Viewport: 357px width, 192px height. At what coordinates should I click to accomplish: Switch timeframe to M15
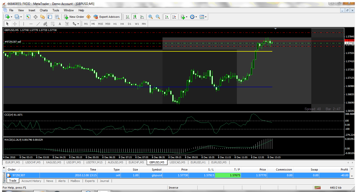tap(100, 24)
